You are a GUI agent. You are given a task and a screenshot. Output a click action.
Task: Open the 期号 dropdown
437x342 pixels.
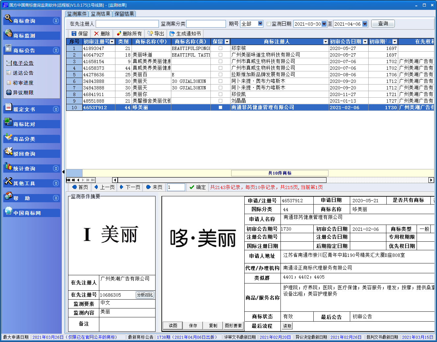click(x=260, y=24)
